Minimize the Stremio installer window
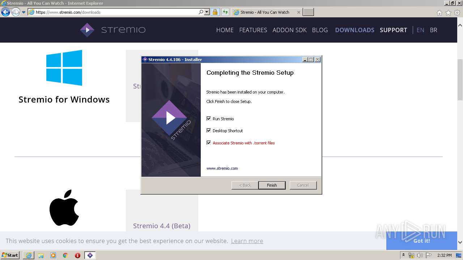The width and height of the screenshot is (463, 260). point(305,60)
